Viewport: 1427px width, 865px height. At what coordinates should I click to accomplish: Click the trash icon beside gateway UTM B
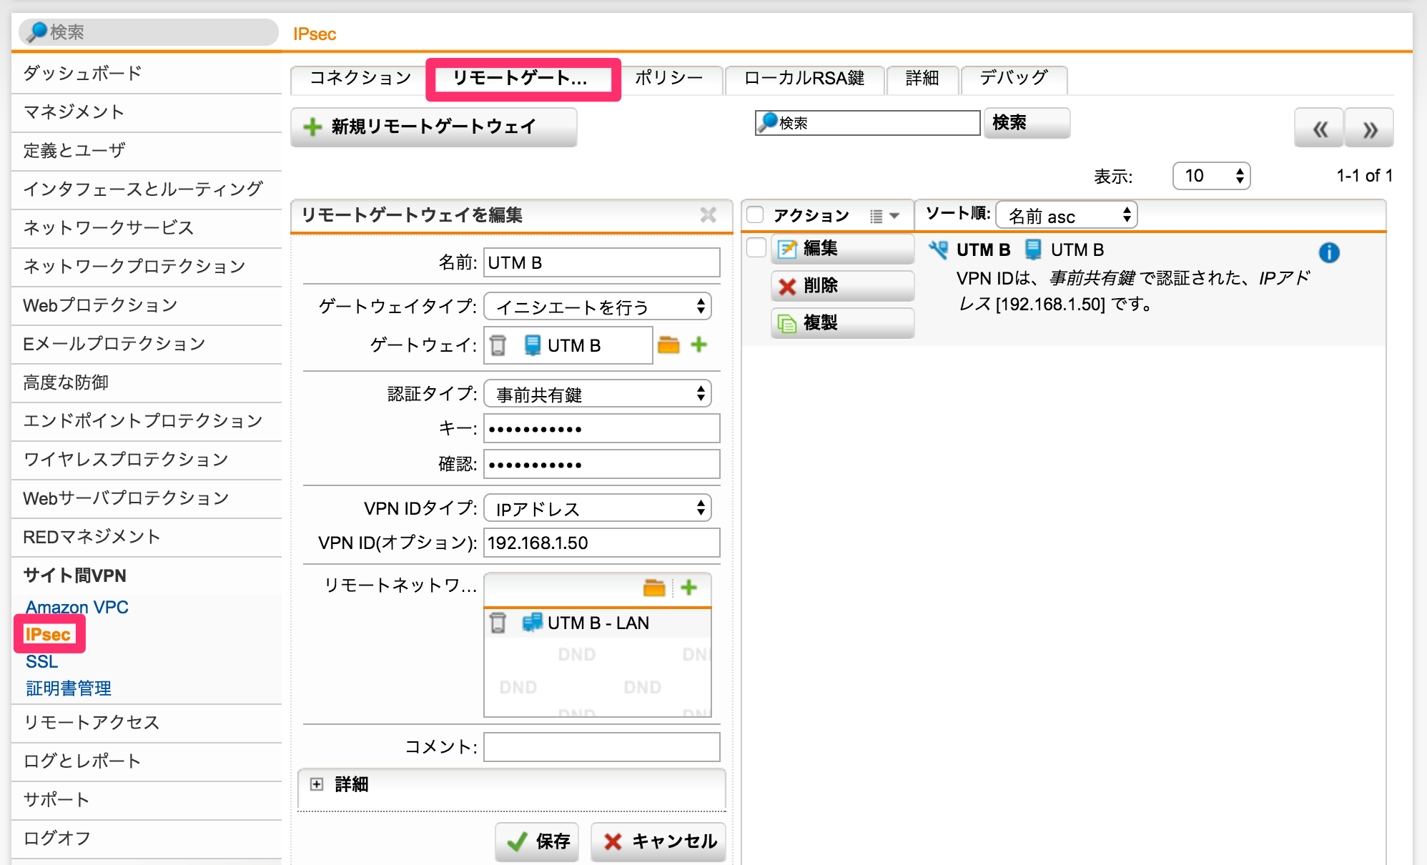pos(498,345)
